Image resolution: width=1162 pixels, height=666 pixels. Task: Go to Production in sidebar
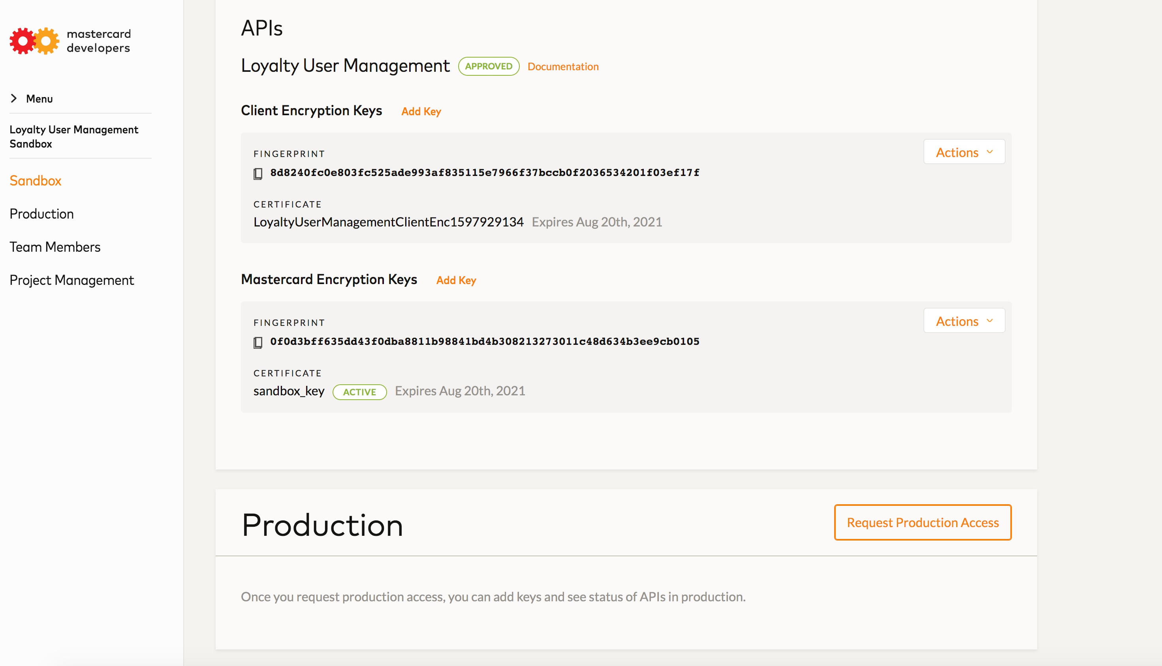tap(41, 213)
